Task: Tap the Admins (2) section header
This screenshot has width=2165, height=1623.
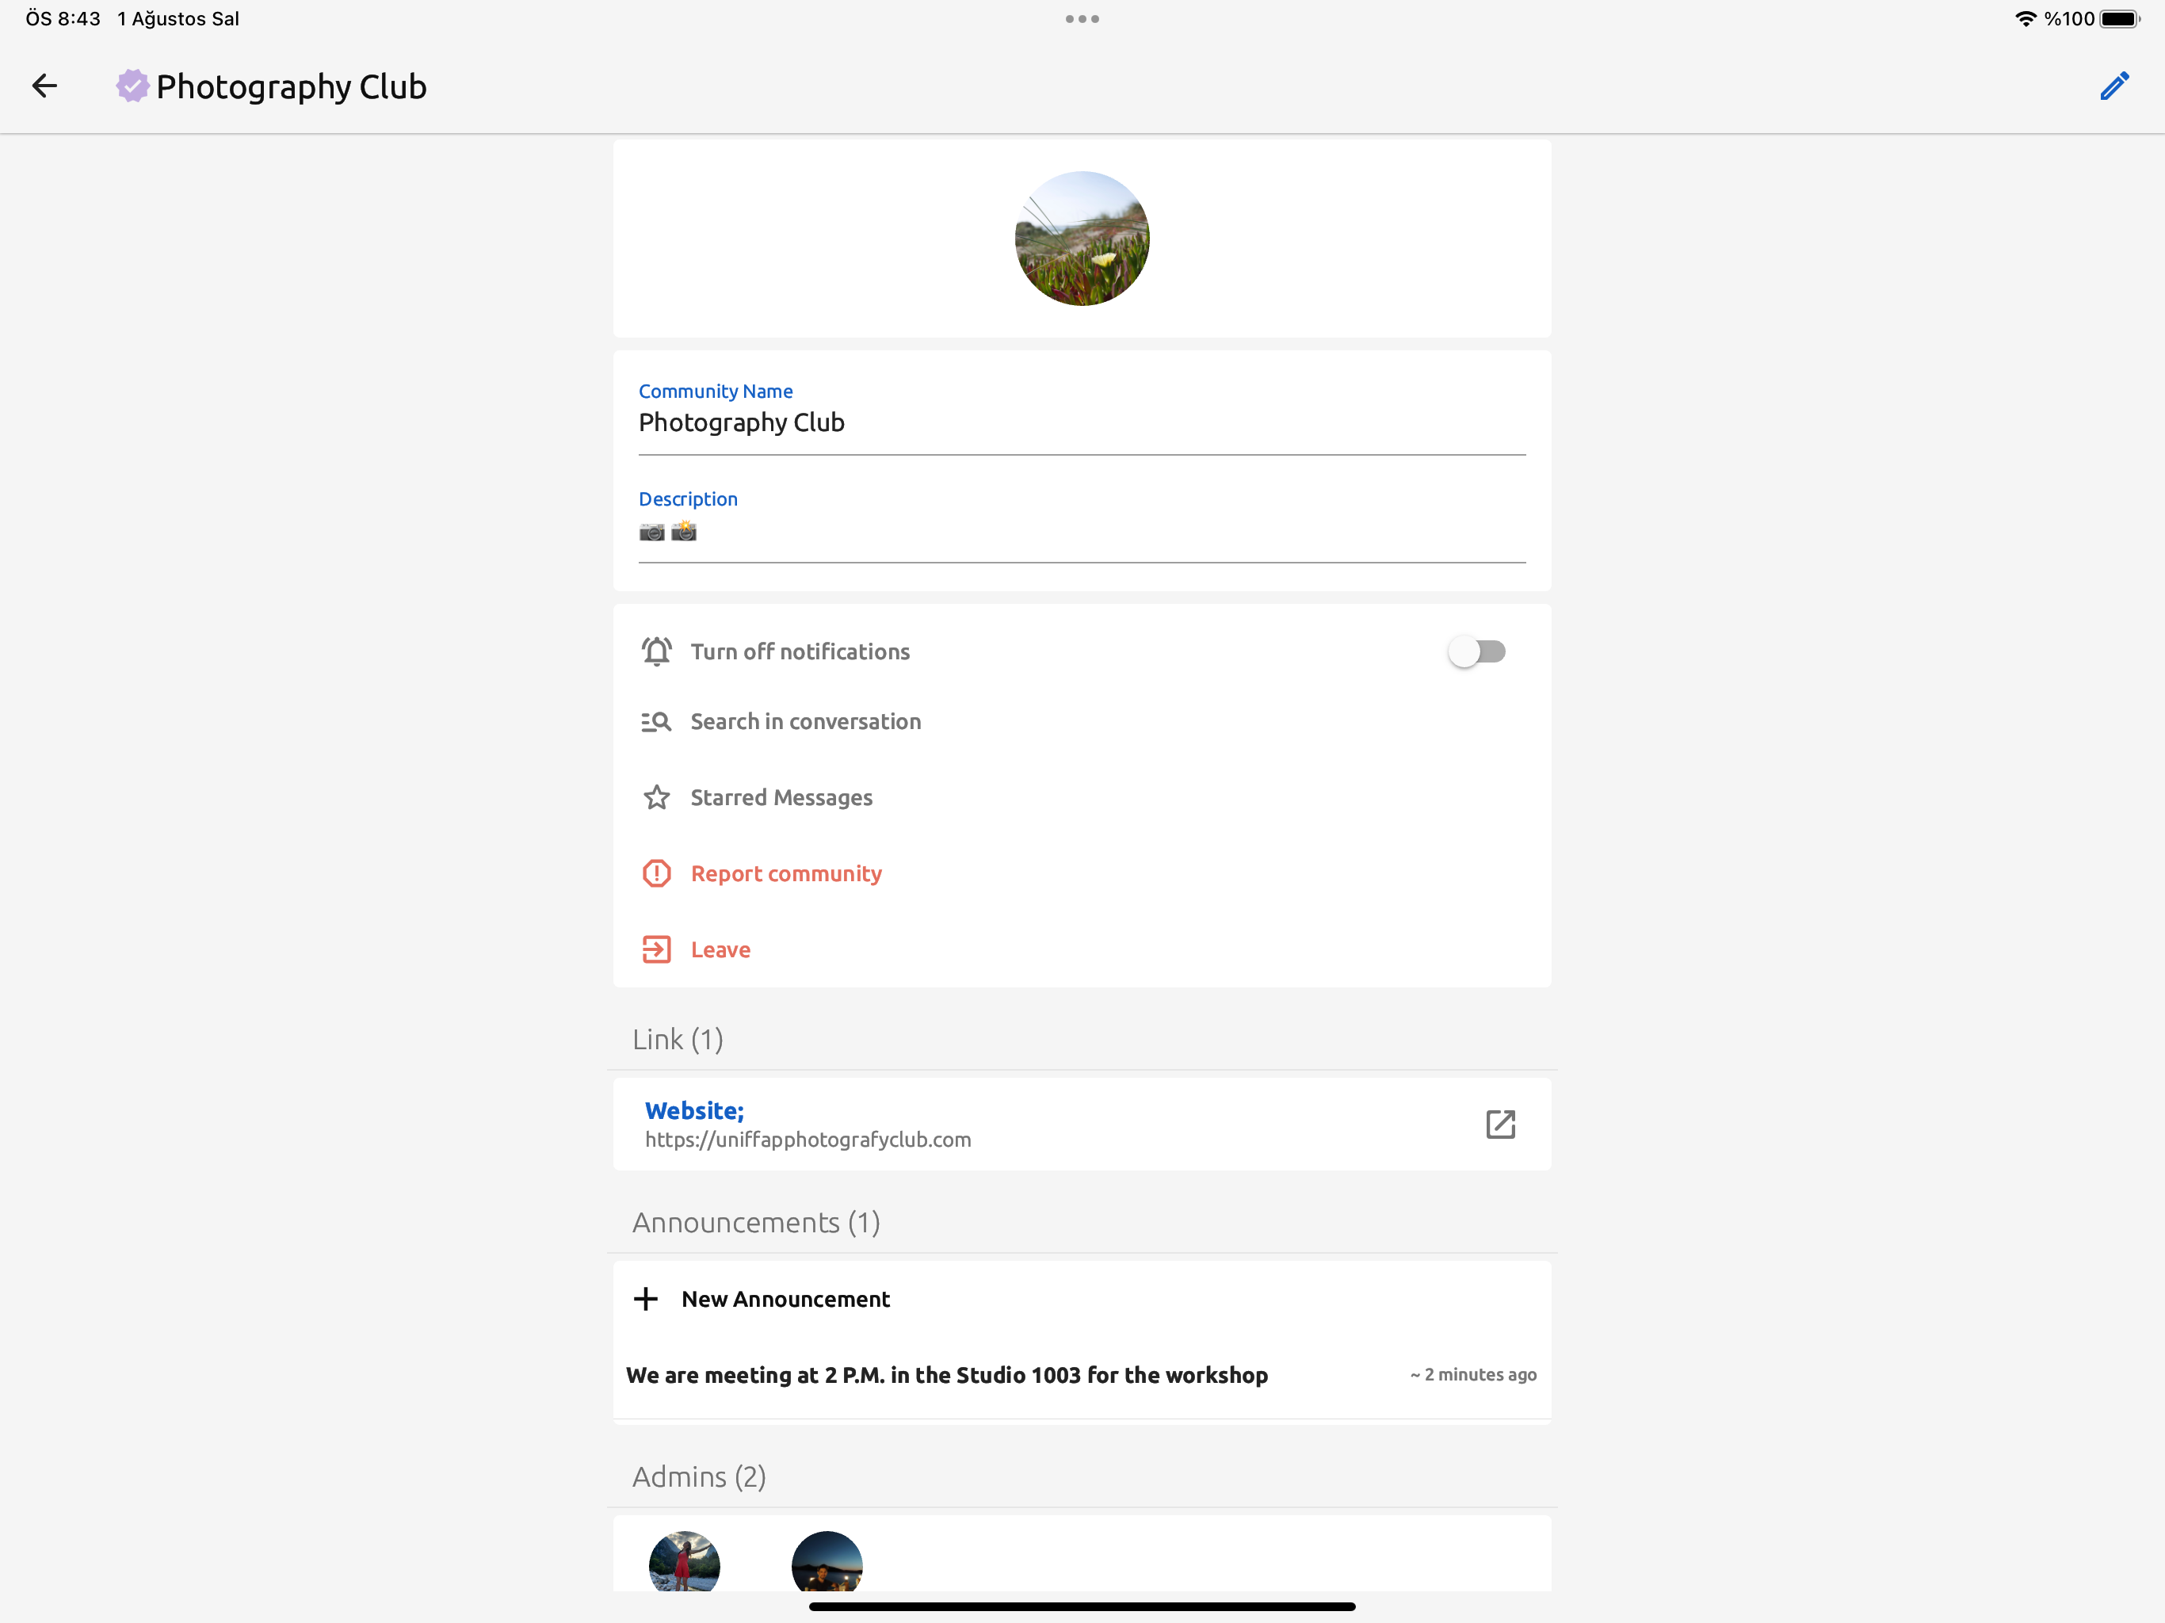Action: click(x=699, y=1477)
